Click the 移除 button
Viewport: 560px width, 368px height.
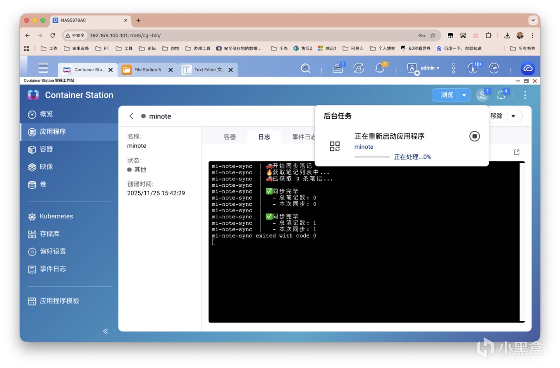(497, 116)
